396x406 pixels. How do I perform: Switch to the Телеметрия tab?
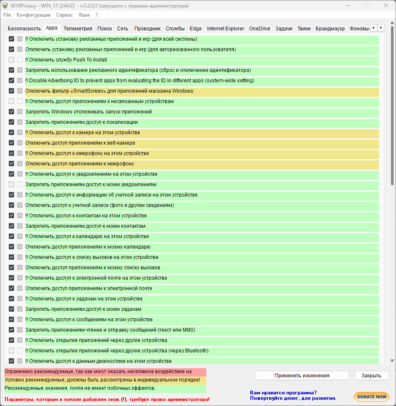click(x=78, y=29)
